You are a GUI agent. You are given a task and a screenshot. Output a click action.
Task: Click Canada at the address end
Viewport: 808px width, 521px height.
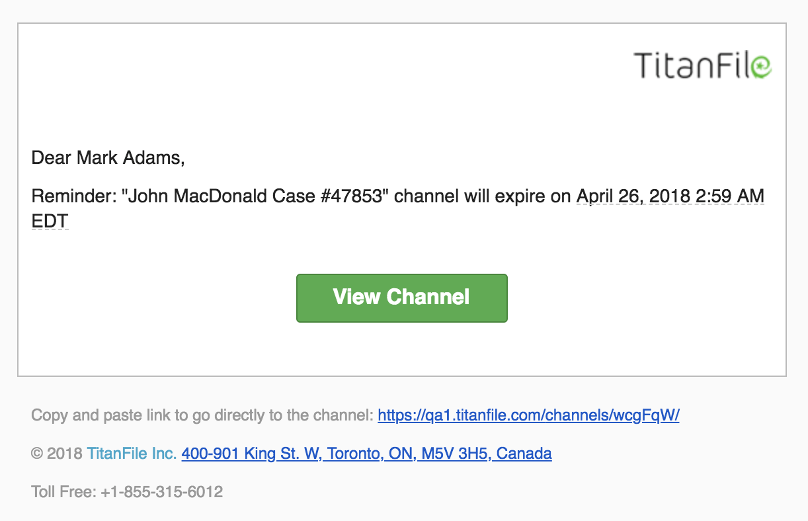pyautogui.click(x=524, y=454)
